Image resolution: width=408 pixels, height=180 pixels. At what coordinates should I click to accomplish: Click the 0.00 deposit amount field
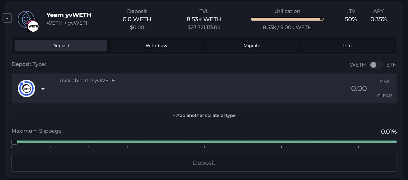[x=359, y=88]
